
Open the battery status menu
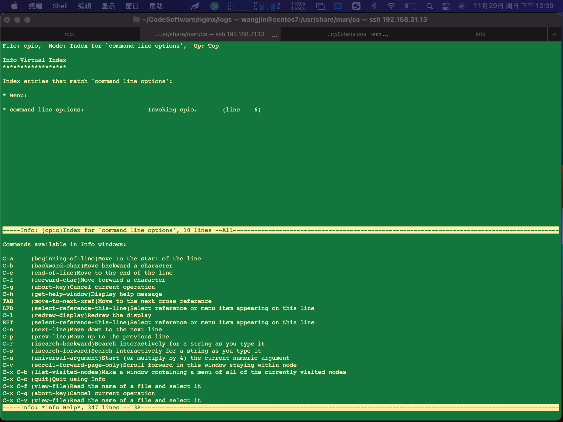pos(411,6)
